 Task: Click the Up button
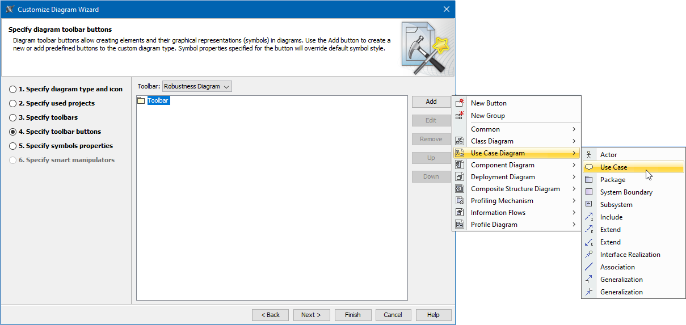point(431,158)
